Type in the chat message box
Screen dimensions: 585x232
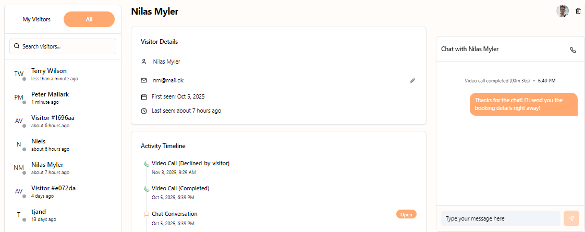pos(500,218)
